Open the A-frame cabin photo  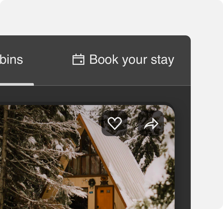(x=87, y=157)
